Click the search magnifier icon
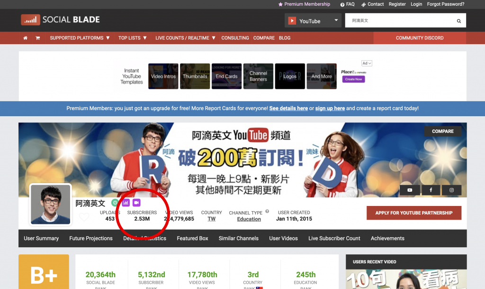The width and height of the screenshot is (485, 289). click(458, 21)
